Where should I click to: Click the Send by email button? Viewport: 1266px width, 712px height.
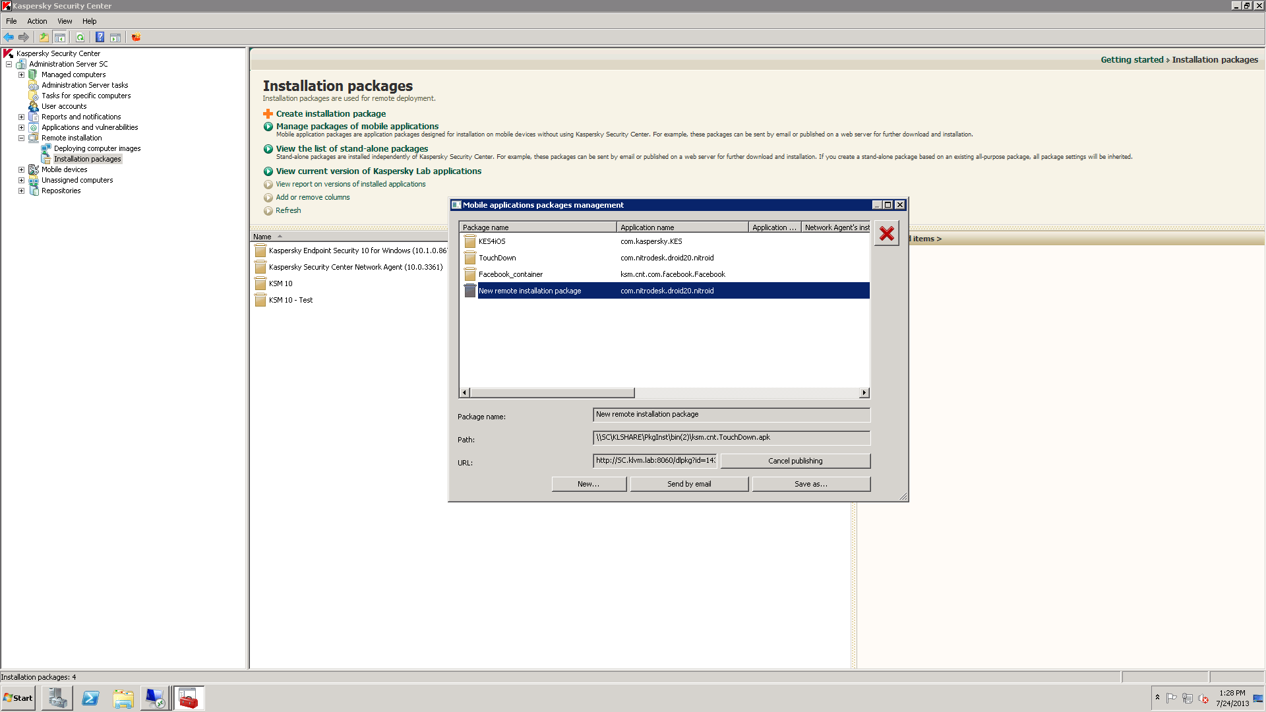pyautogui.click(x=689, y=484)
